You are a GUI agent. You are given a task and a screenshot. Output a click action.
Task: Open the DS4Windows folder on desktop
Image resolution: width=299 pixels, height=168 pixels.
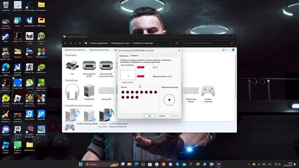tap(29, 146)
